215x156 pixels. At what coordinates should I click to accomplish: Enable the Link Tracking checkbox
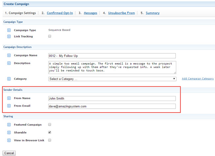[50, 37]
